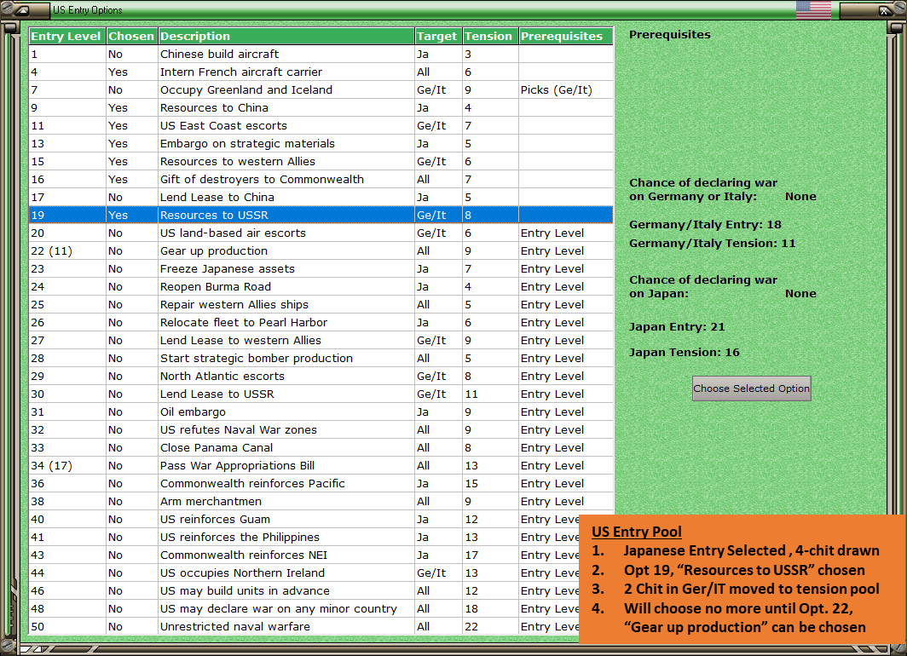Select 'Start strategic bomber production' row
This screenshot has width=907, height=656.
tap(321, 359)
